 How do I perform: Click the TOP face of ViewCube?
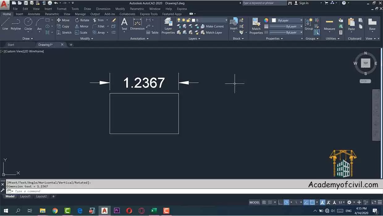coord(366,63)
